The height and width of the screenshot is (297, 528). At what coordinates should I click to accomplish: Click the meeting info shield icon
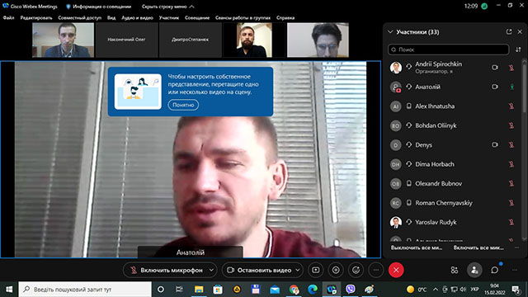click(x=68, y=7)
